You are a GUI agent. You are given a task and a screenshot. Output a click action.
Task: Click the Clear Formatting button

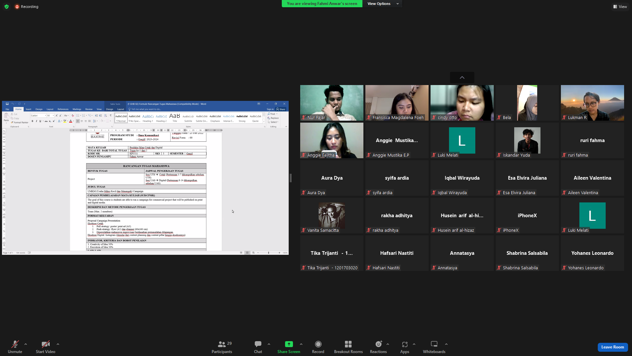pos(73,115)
